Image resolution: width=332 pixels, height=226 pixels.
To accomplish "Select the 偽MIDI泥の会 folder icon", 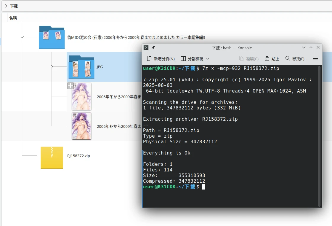I will (52, 37).
